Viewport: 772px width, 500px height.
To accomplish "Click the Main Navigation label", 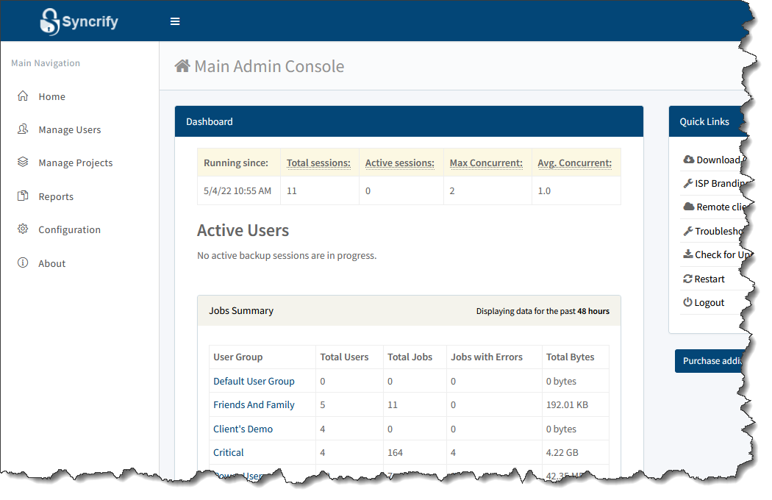I will click(x=46, y=63).
